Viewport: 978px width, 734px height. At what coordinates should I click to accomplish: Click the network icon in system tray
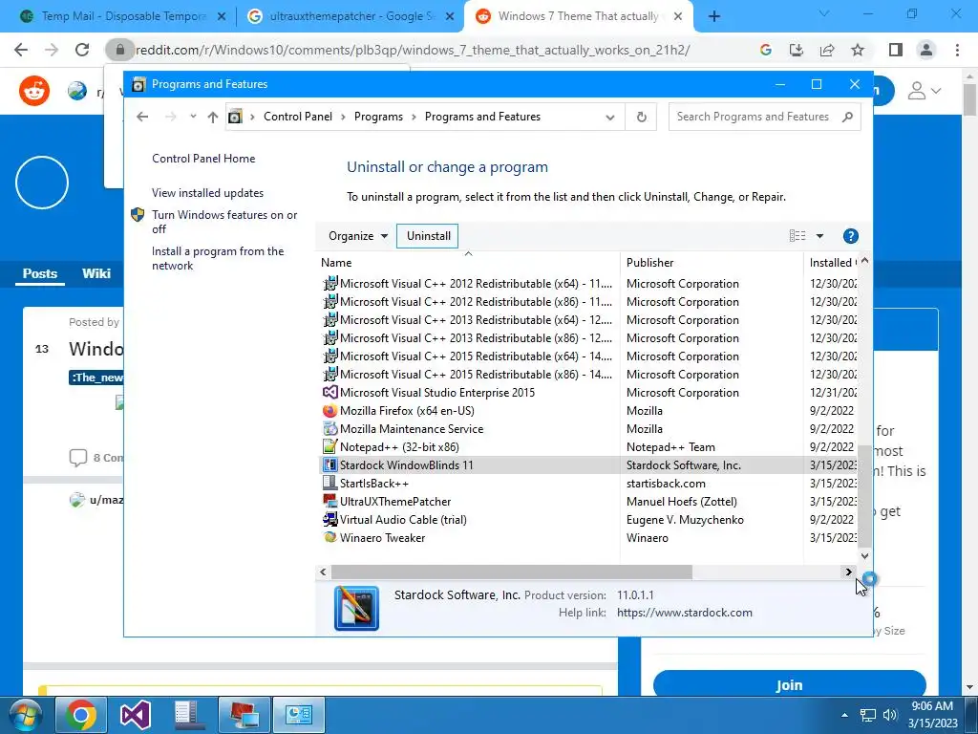tap(867, 715)
